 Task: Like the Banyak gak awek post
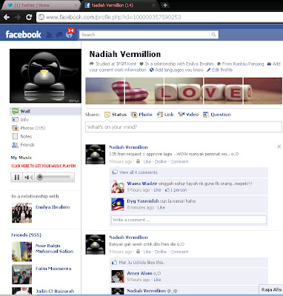tap(147, 252)
